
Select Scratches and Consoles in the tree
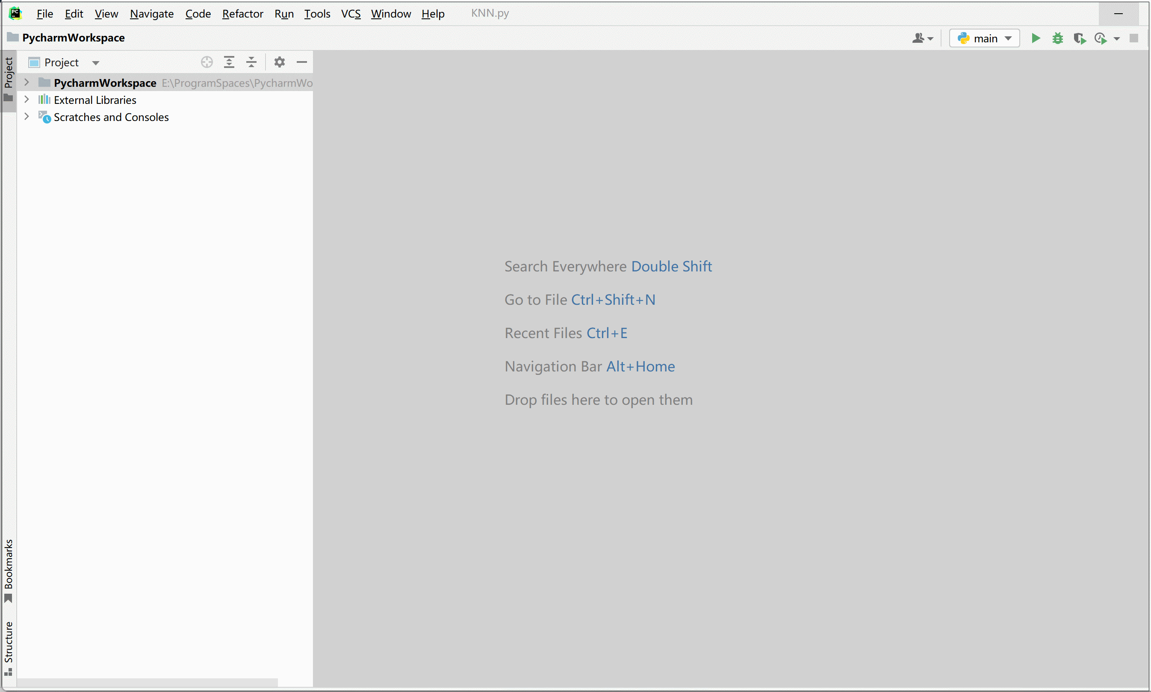click(111, 117)
